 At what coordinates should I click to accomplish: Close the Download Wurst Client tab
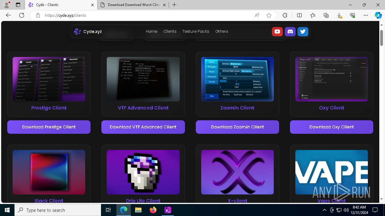pos(164,5)
